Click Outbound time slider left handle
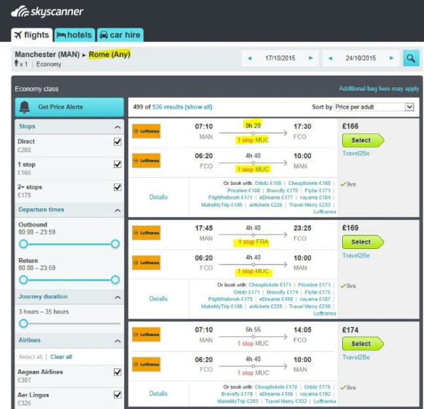Screen dimensions: 424x409 click(24, 244)
